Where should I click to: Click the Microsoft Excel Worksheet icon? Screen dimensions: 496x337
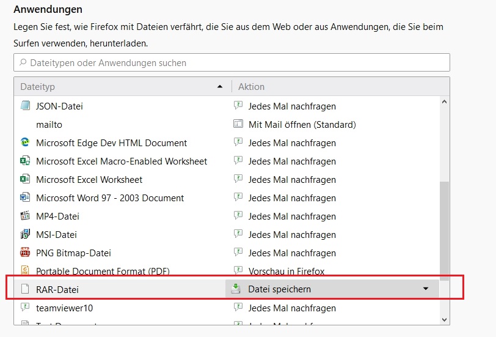pos(25,179)
